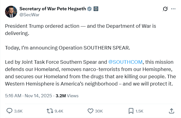Click the Department of War affiliation badge
Screen dimensions: 181x118
[x=96, y=9]
